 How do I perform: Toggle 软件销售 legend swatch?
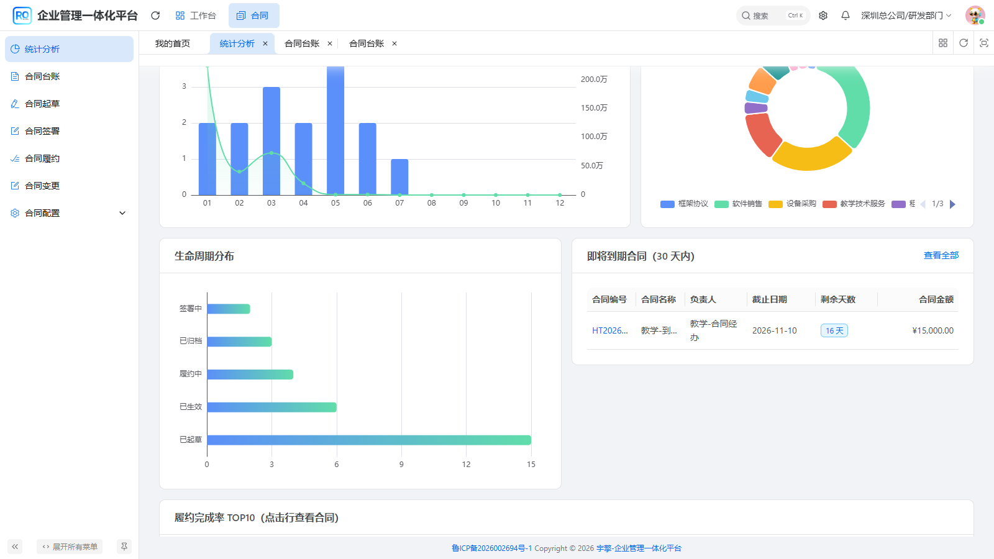[721, 204]
